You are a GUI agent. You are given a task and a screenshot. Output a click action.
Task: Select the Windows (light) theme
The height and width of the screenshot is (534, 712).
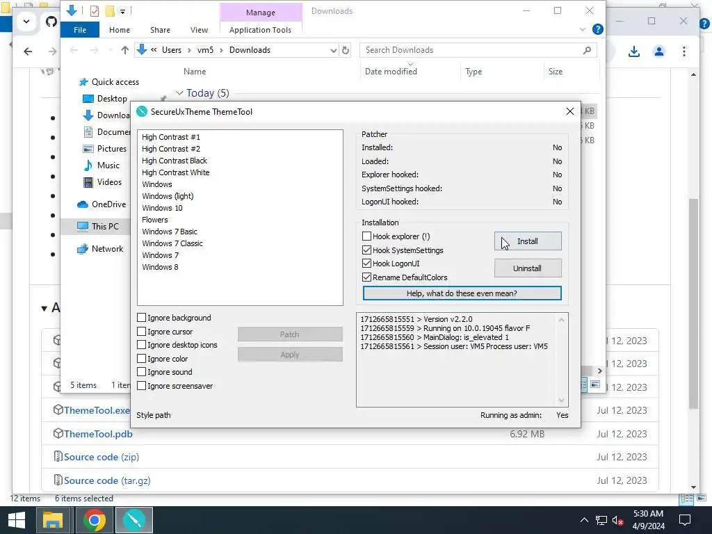168,195
